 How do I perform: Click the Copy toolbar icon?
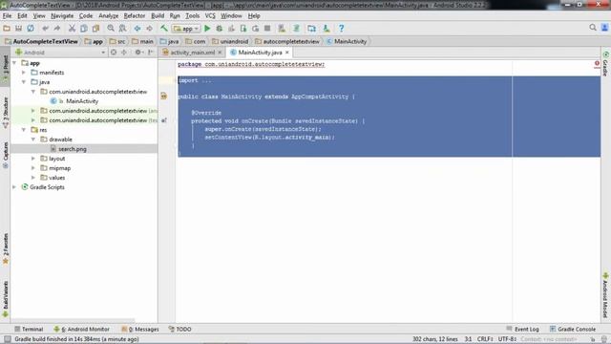pyautogui.click(x=84, y=28)
